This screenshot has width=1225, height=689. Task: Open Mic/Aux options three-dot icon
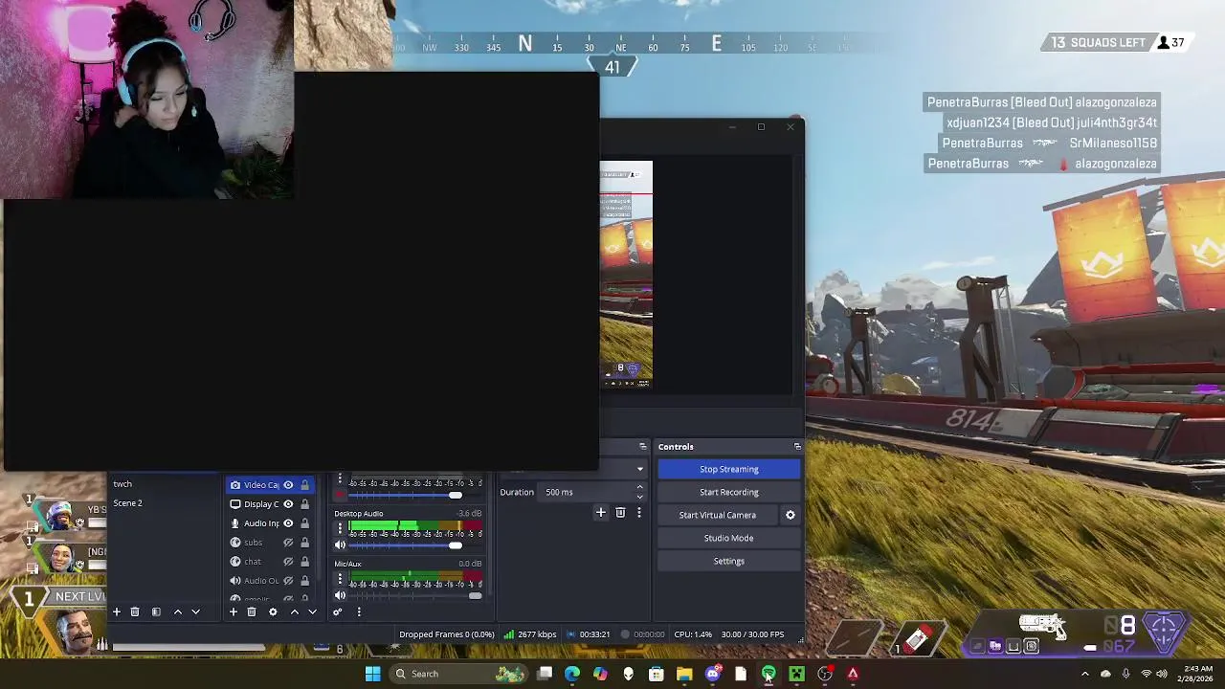tap(340, 579)
